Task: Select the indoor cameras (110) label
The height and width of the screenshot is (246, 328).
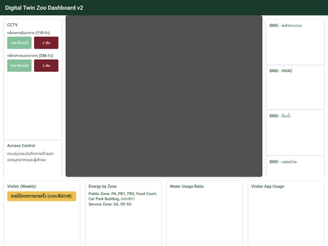Action: point(29,33)
